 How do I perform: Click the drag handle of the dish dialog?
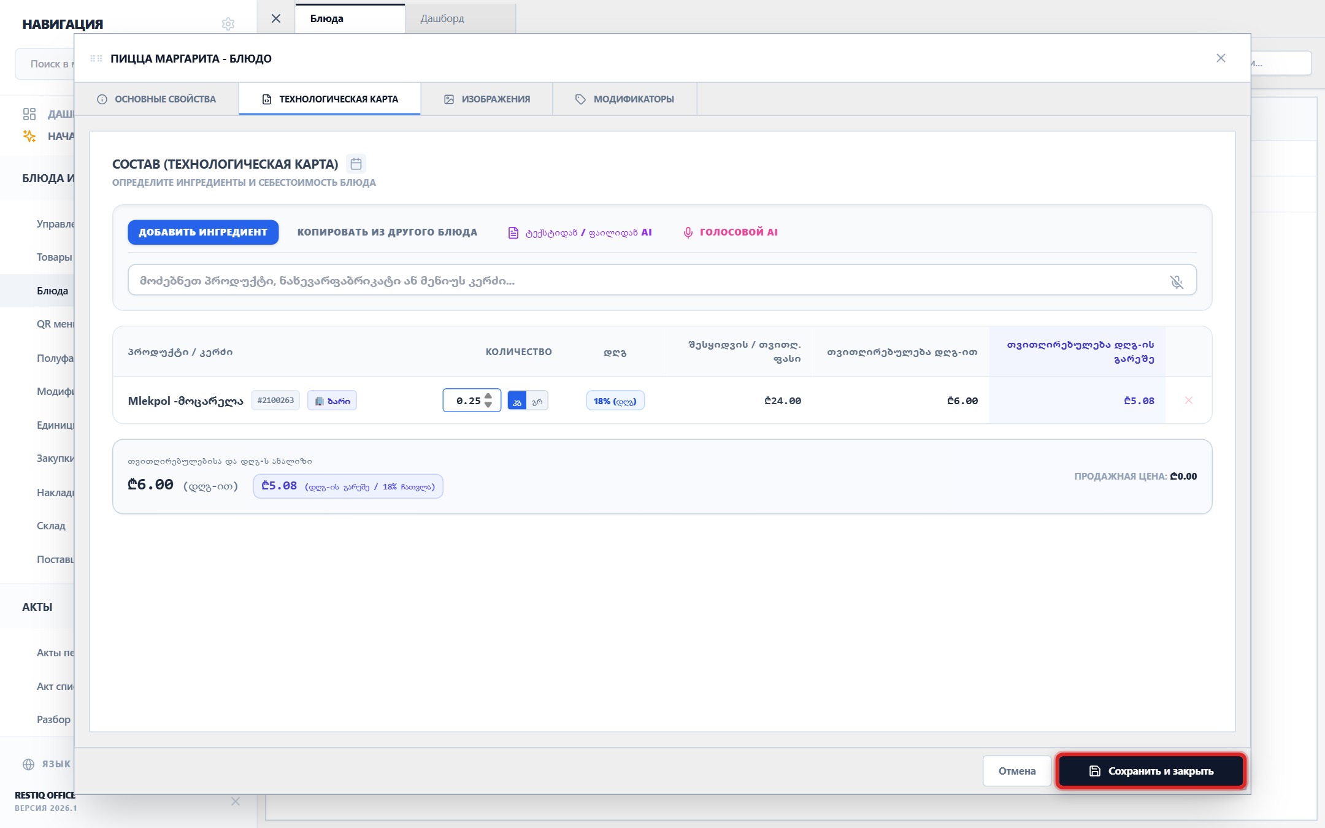[96, 58]
